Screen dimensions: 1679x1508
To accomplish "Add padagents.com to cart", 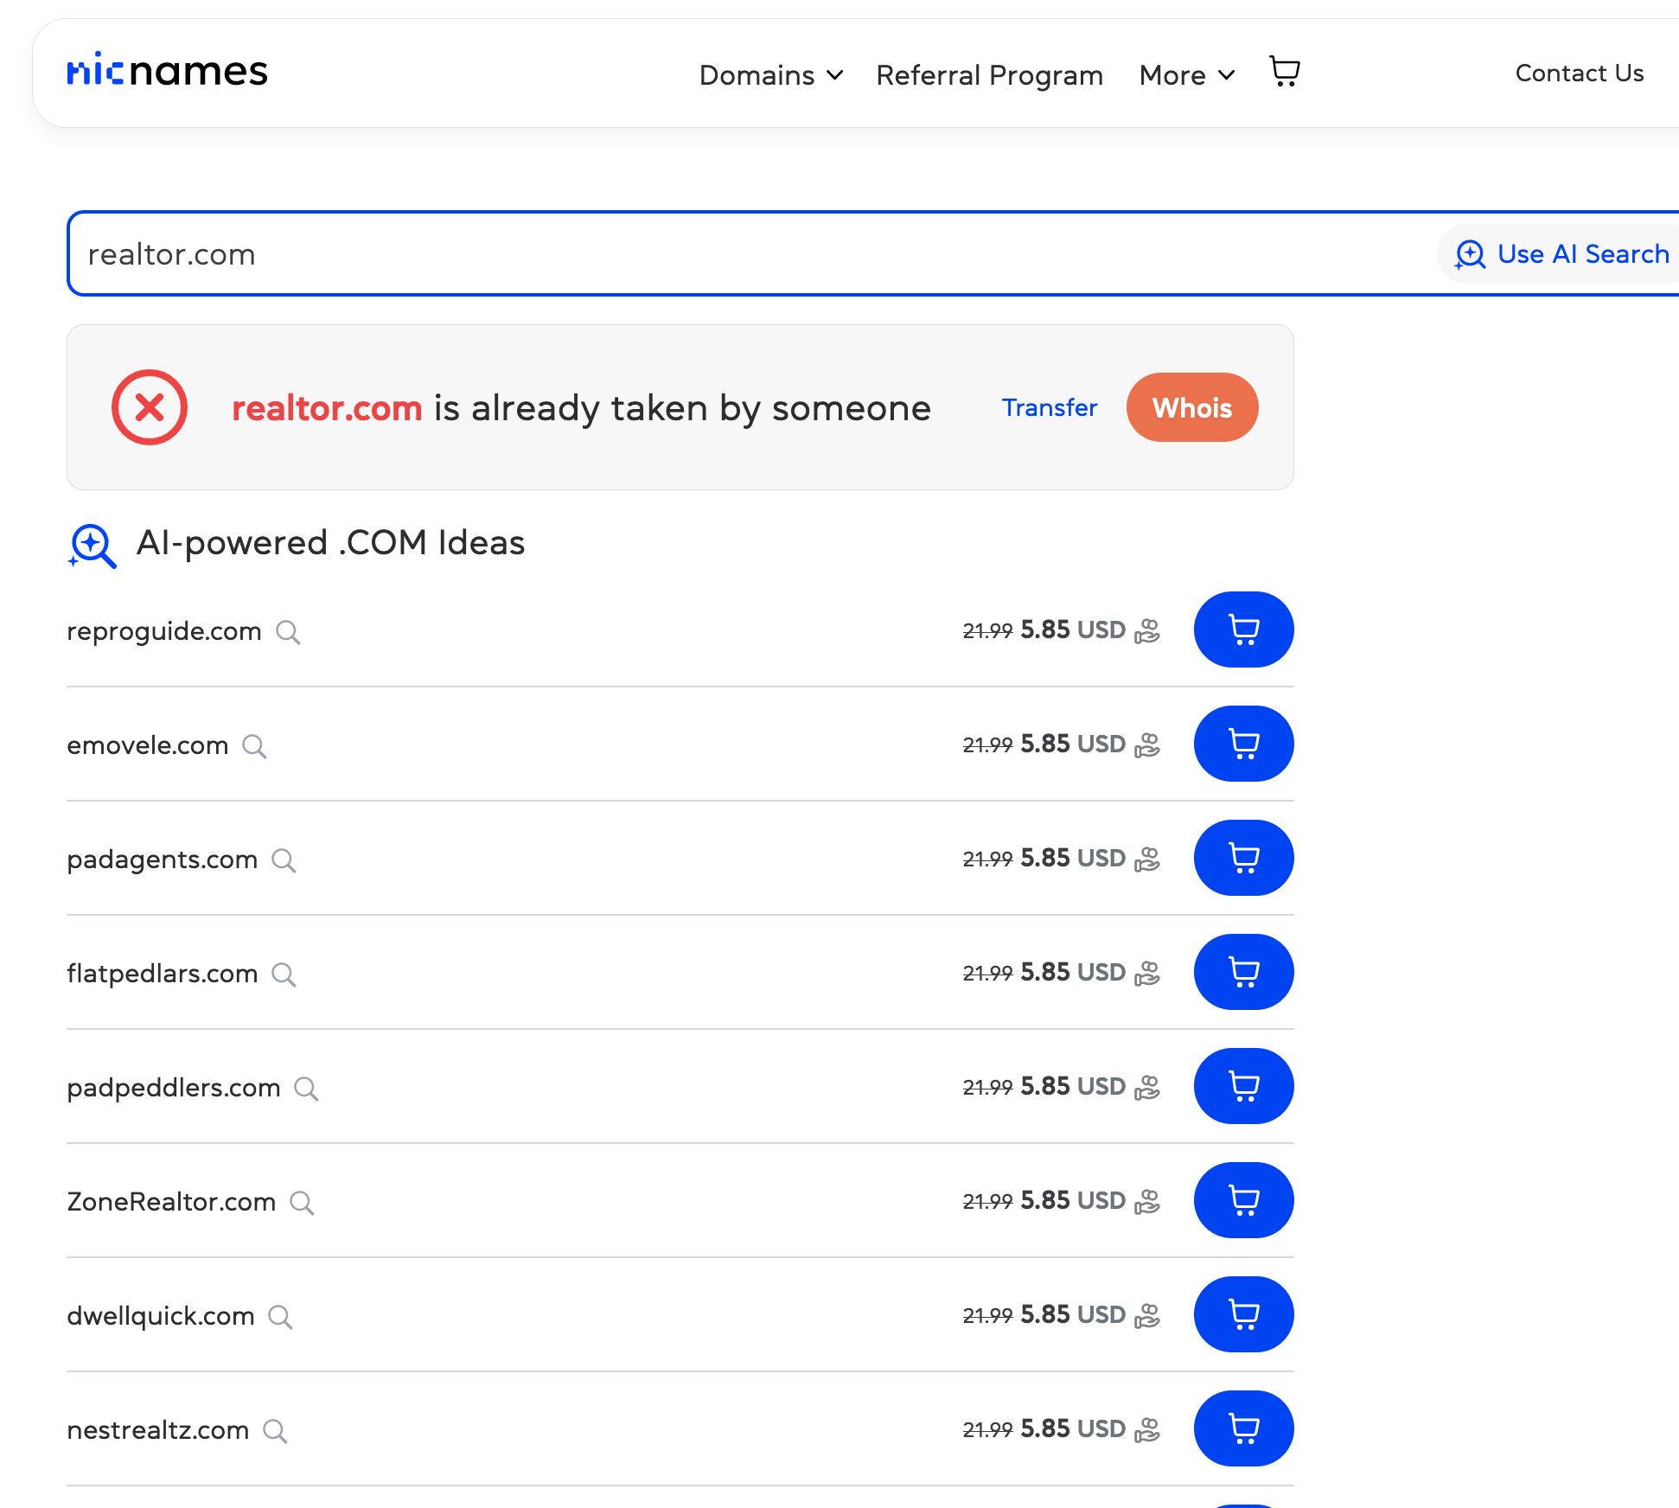I will 1243,858.
